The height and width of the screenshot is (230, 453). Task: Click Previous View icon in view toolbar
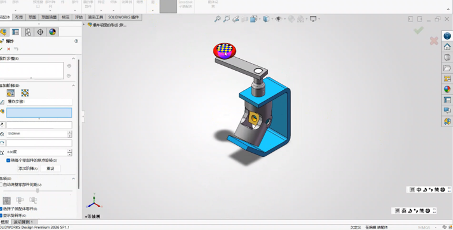click(236, 19)
